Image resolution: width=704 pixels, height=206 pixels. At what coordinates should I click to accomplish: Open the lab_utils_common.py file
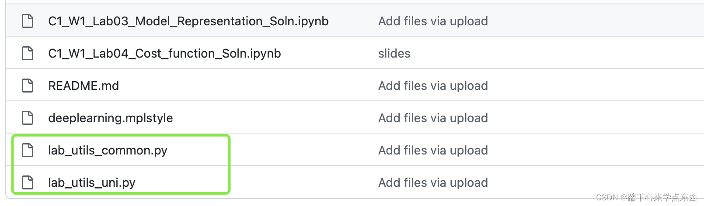[x=108, y=150]
